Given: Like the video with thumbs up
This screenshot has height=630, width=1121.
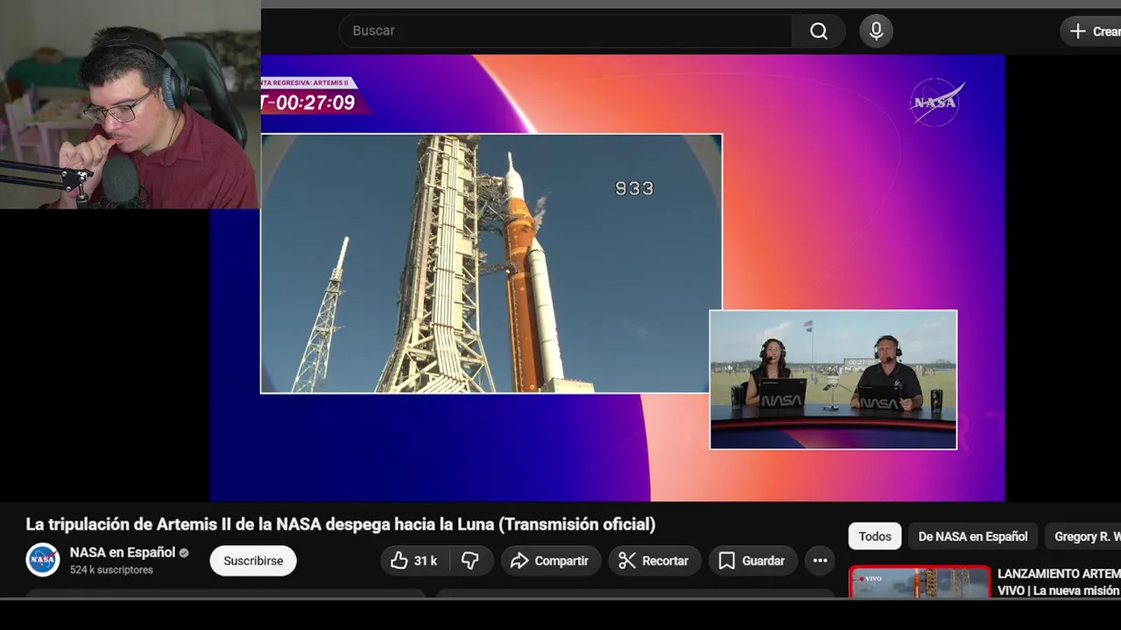Looking at the screenshot, I should click(413, 561).
